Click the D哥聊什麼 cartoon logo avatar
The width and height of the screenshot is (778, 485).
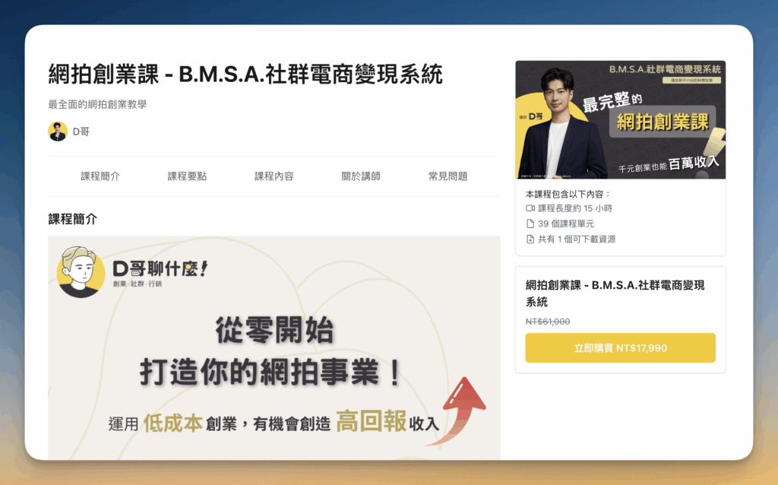point(81,272)
